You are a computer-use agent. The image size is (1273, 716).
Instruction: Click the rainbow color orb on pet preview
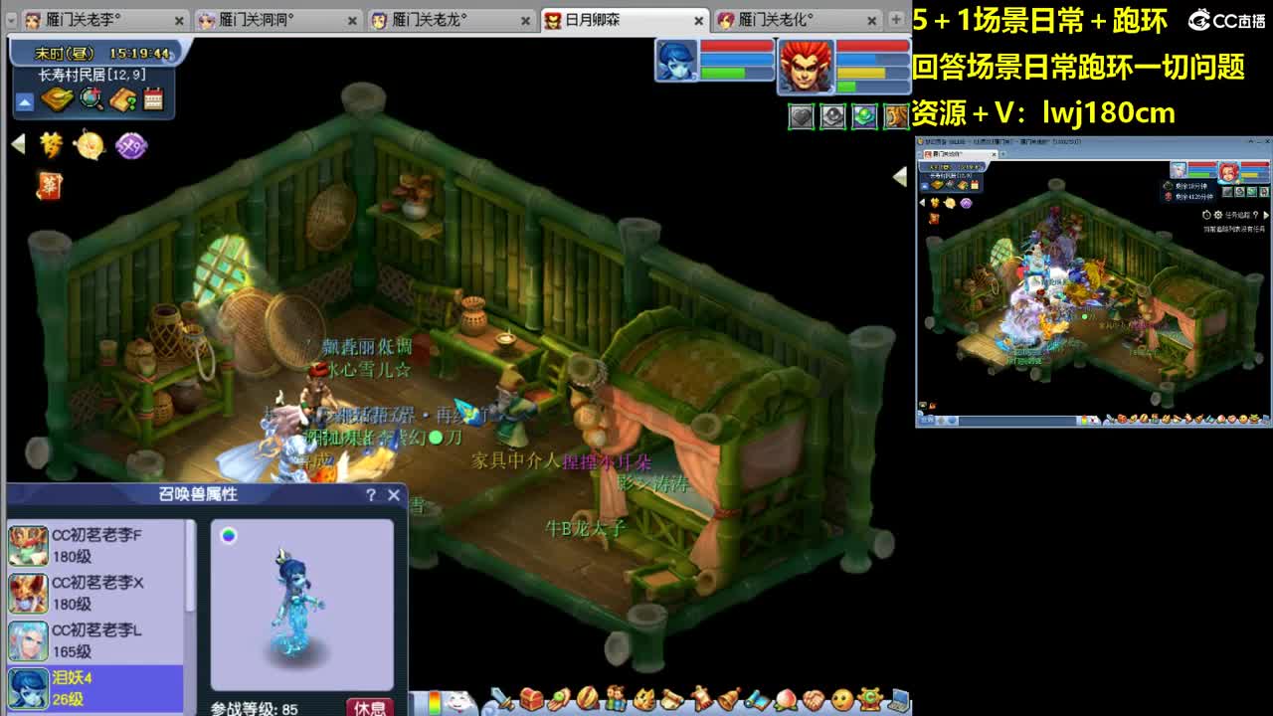[229, 536]
